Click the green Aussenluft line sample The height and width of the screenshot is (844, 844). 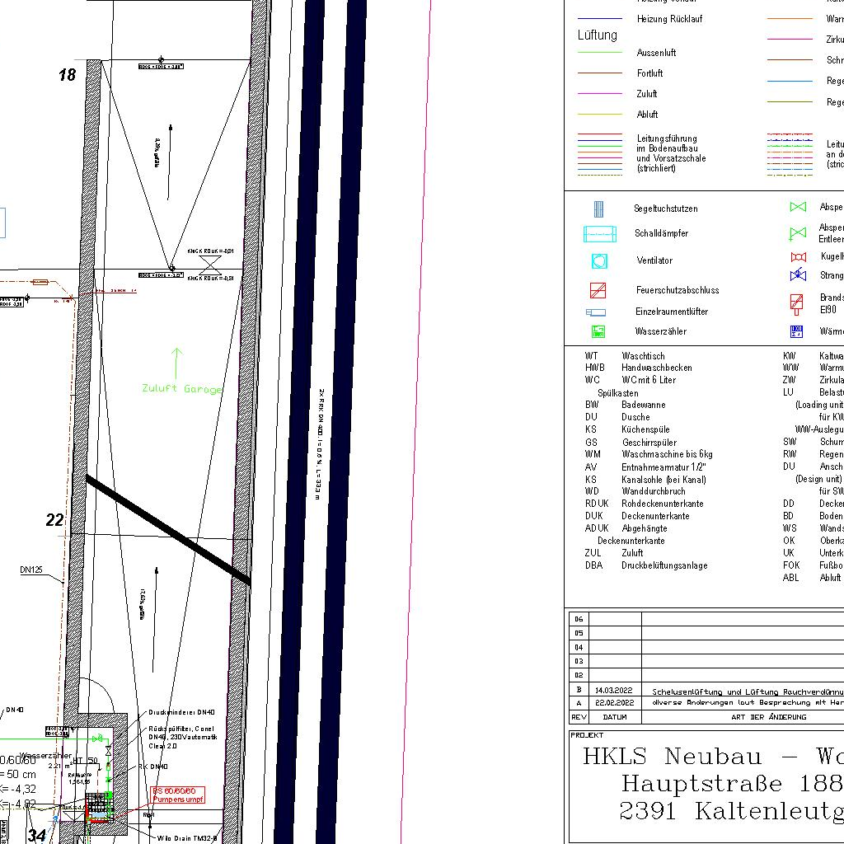click(599, 53)
